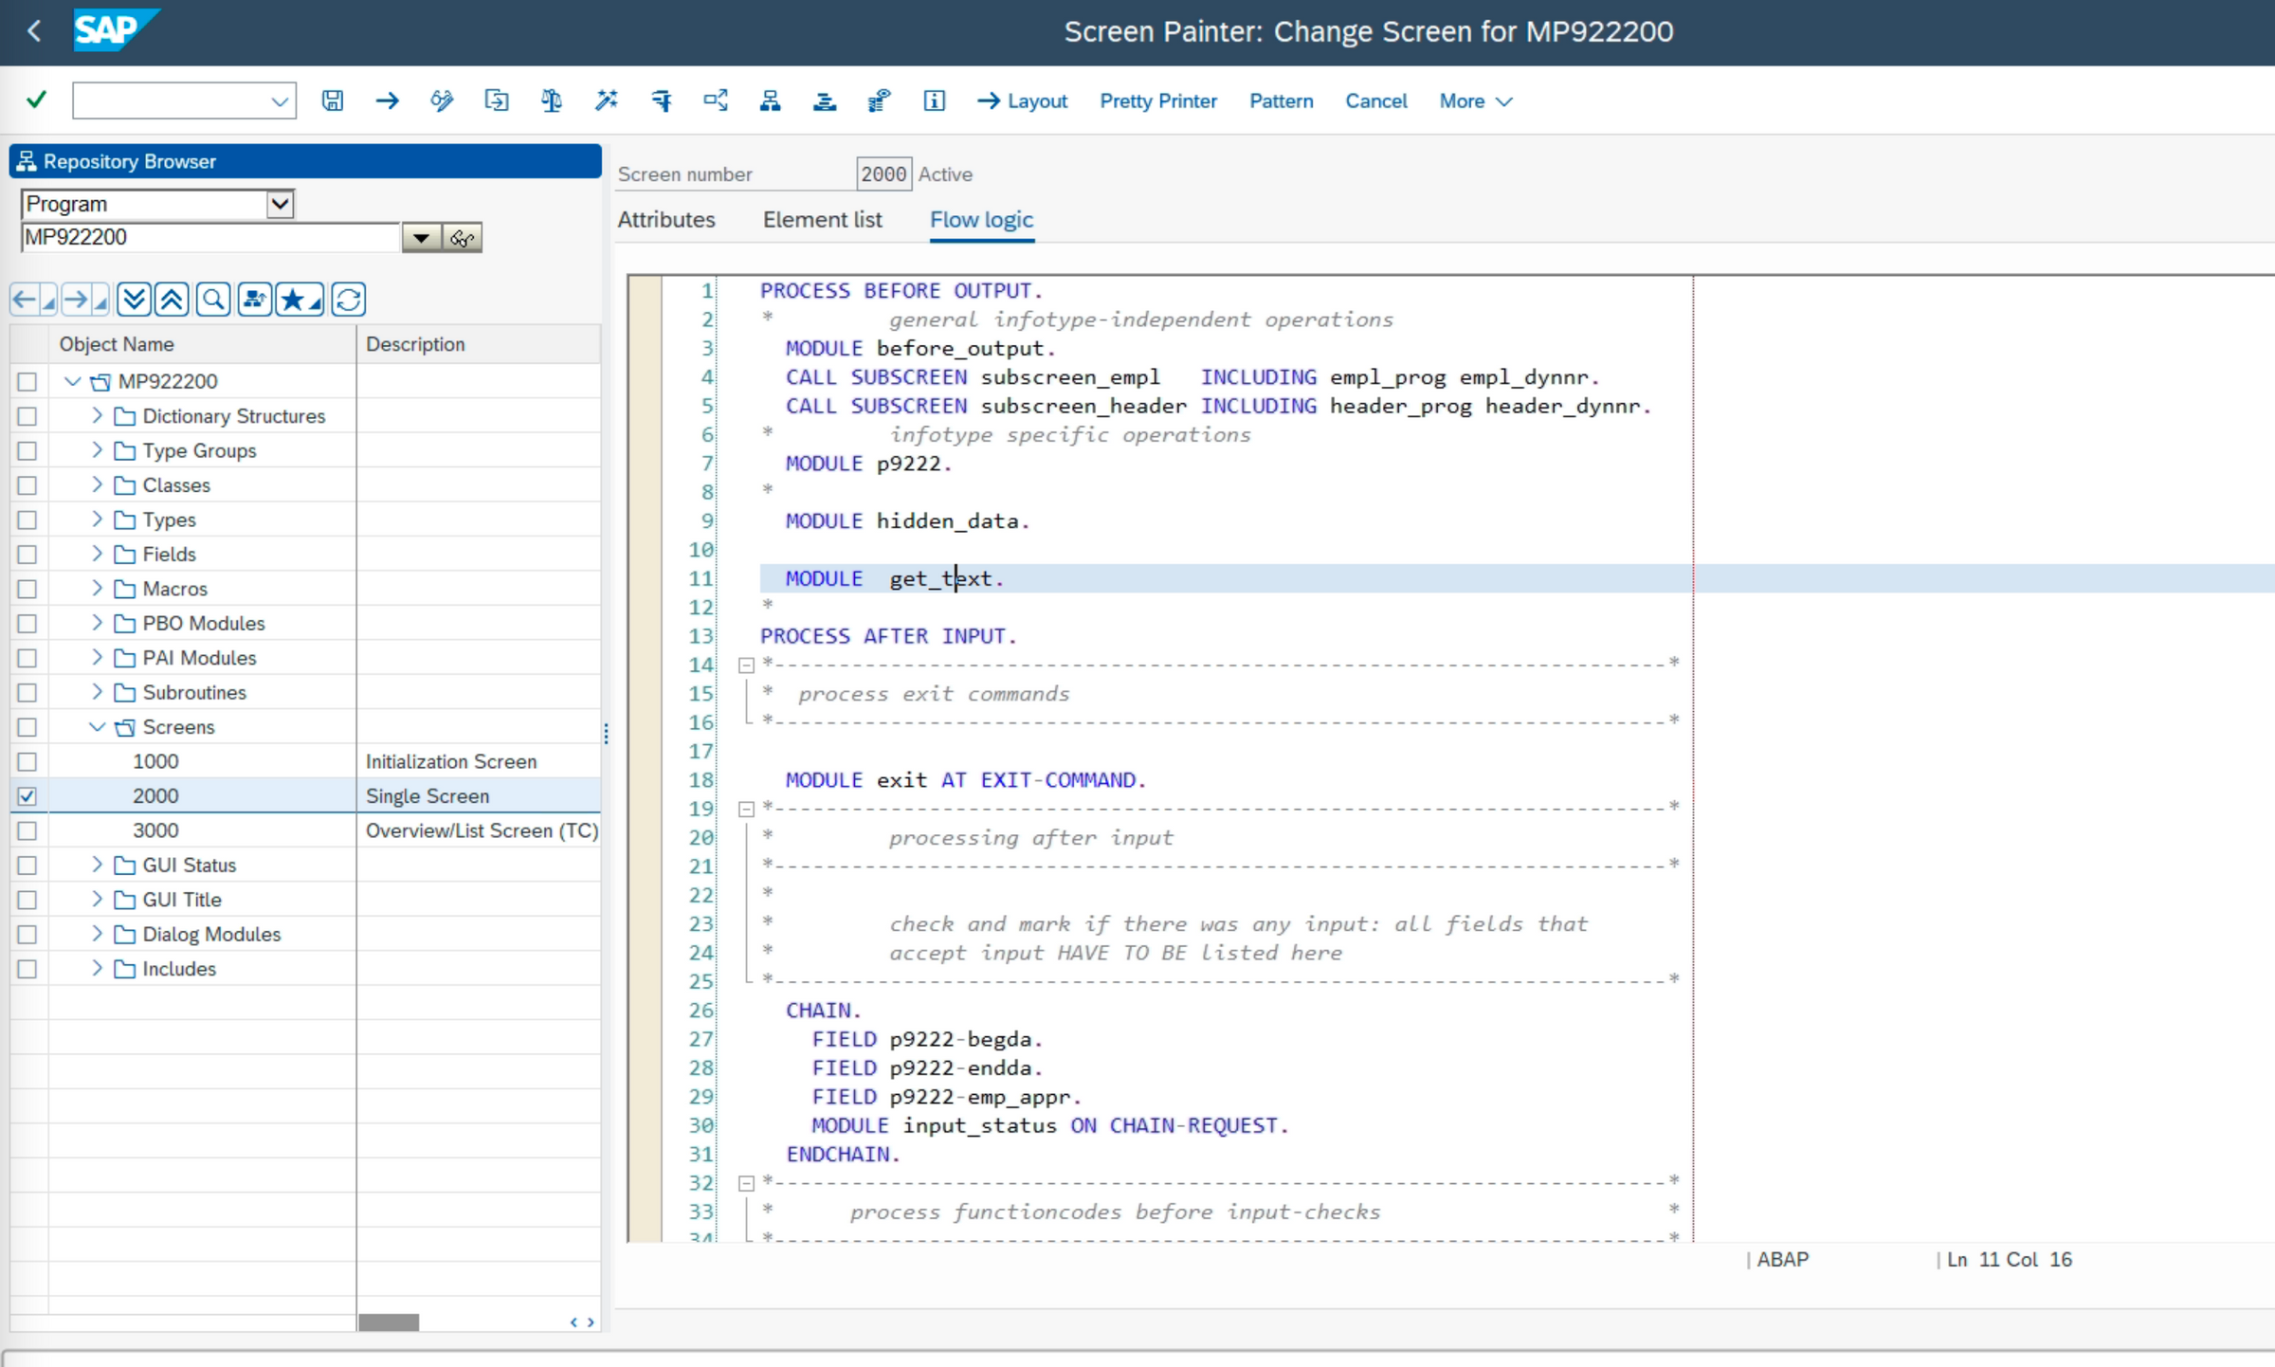
Task: Toggle checkbox for MP922200 root node
Action: coord(26,380)
